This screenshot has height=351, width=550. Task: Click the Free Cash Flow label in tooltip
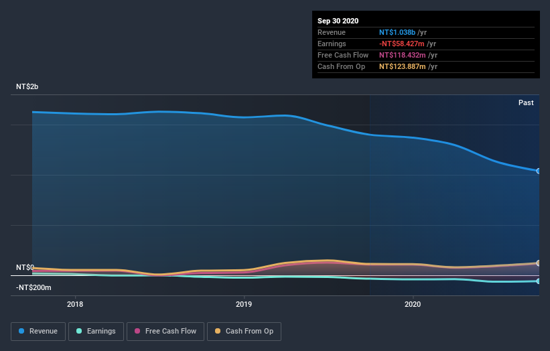(343, 55)
